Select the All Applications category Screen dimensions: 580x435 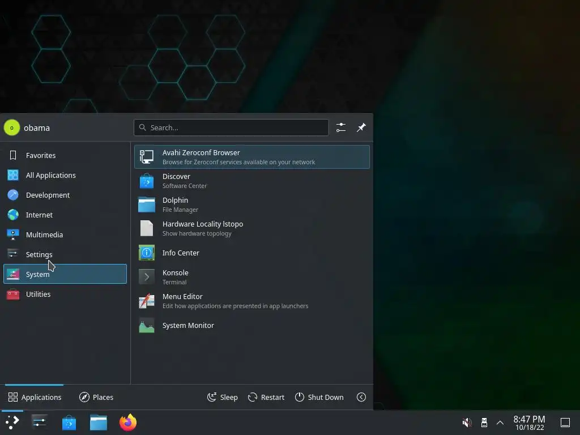pos(65,175)
